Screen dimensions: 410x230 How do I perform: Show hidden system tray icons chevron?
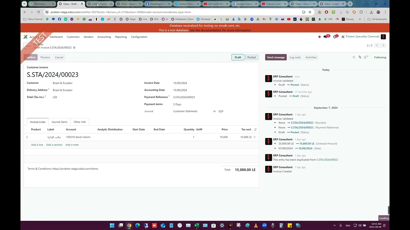335,226
